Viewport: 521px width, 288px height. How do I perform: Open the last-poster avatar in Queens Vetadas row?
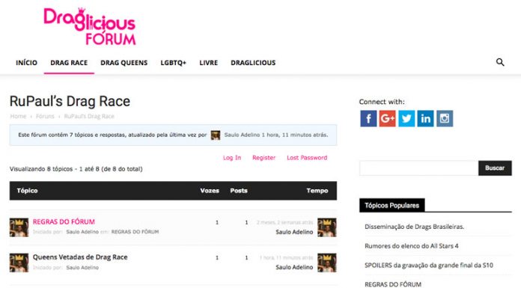[327, 263]
